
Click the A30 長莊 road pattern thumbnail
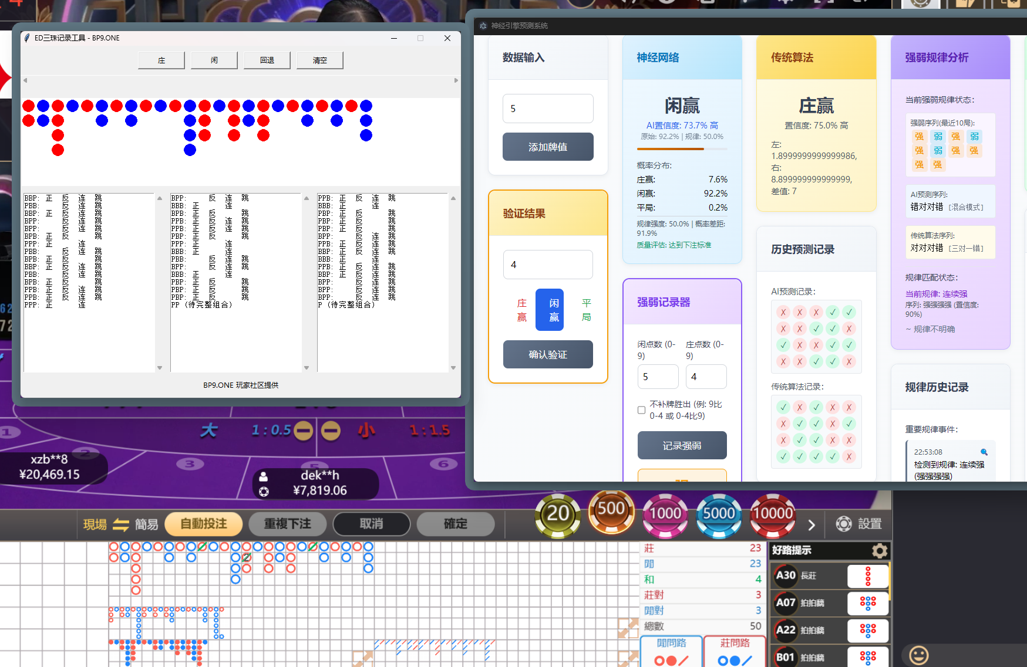(x=868, y=575)
